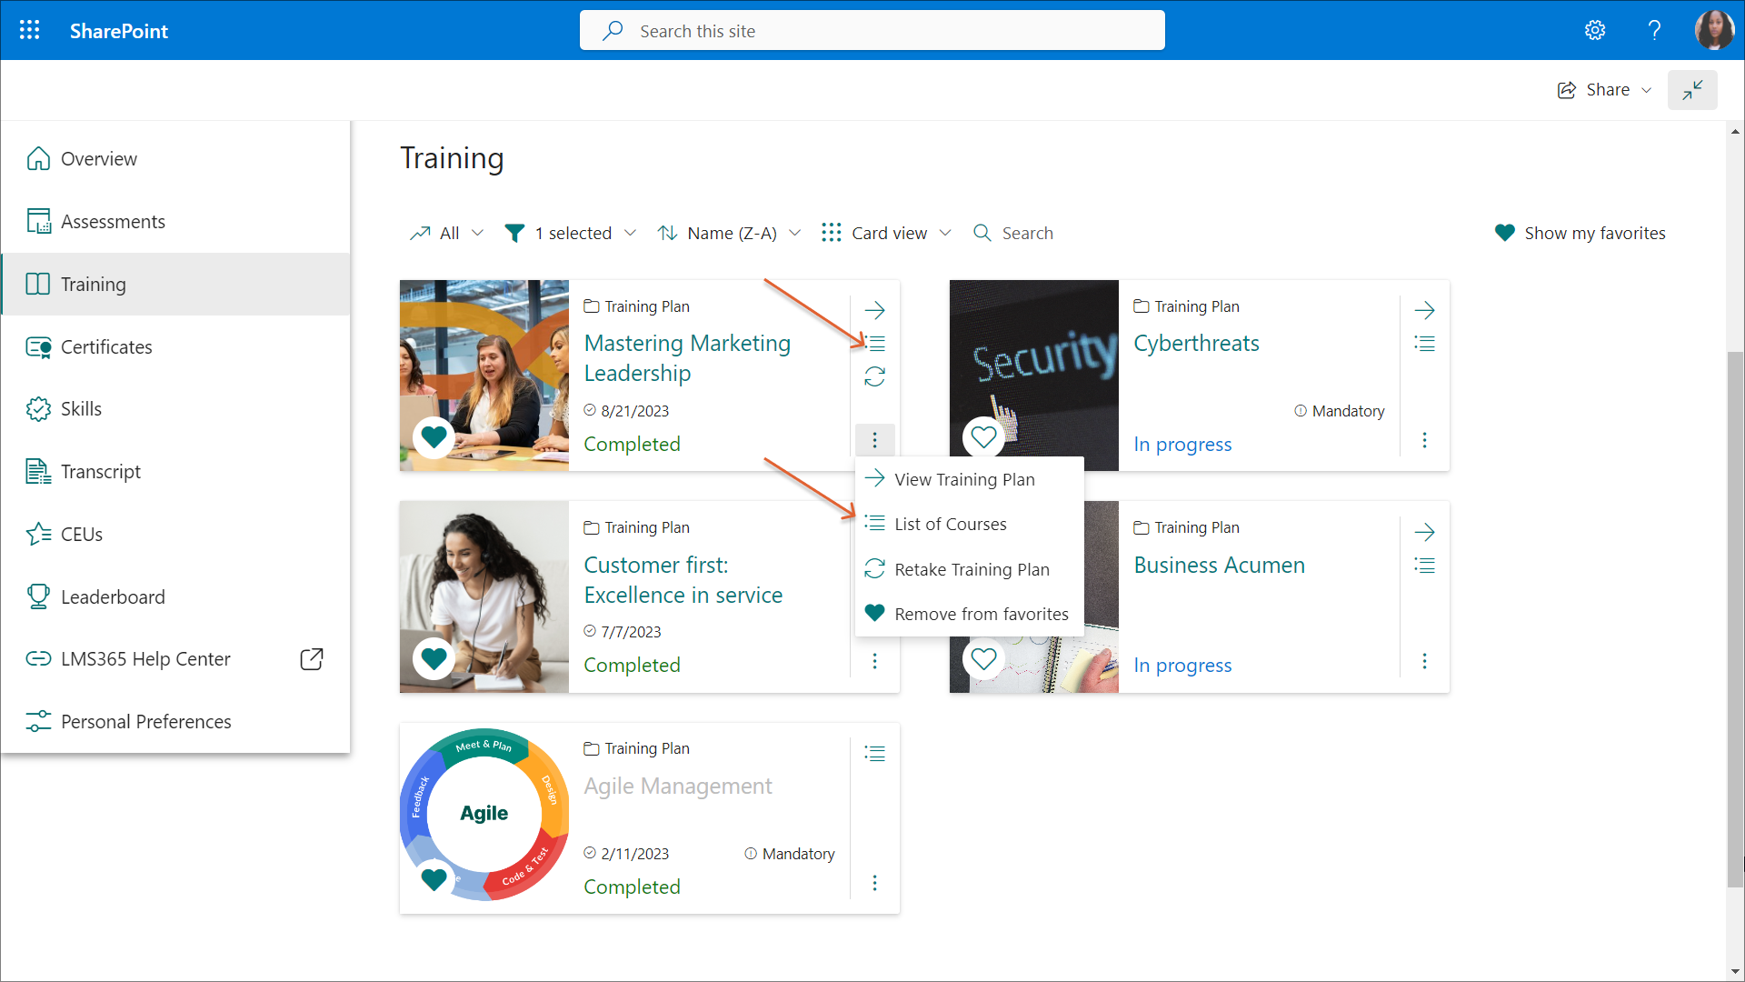Open more options on Agile Management card

[x=874, y=883]
